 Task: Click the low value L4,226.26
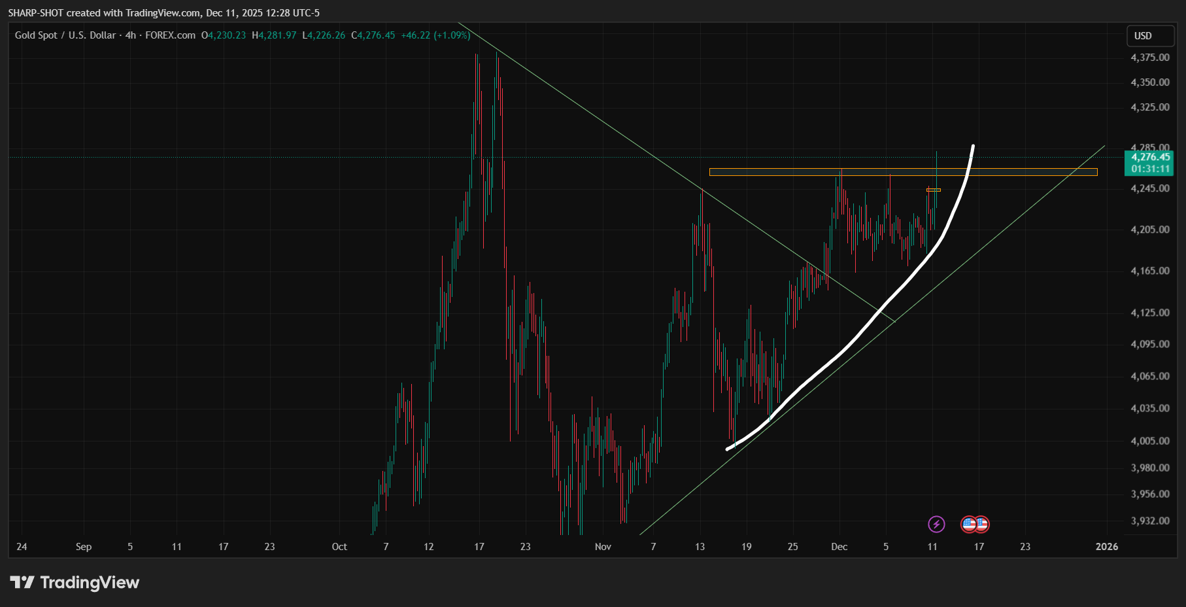coord(324,35)
